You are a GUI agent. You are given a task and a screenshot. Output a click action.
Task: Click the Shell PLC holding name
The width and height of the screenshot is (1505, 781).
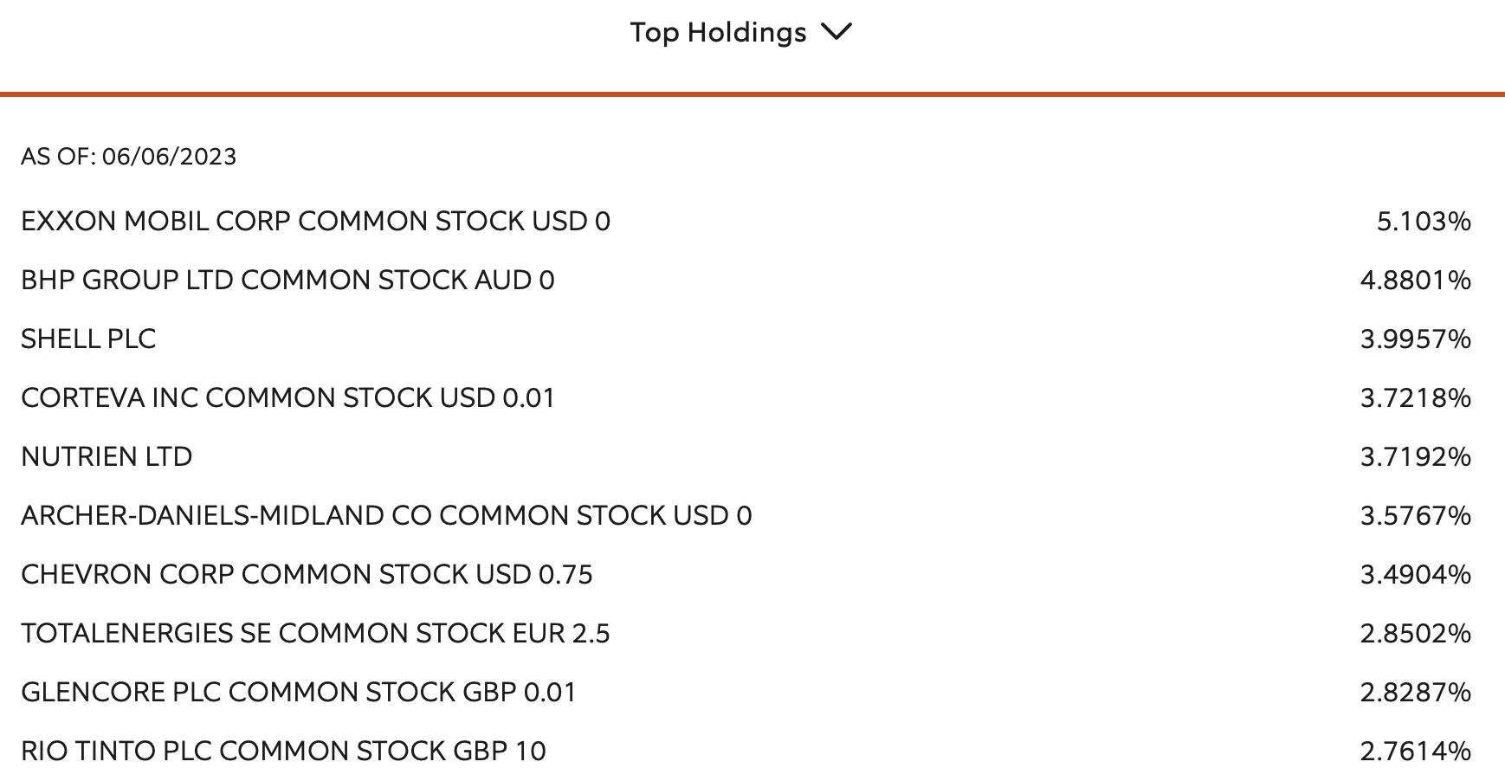coord(88,339)
